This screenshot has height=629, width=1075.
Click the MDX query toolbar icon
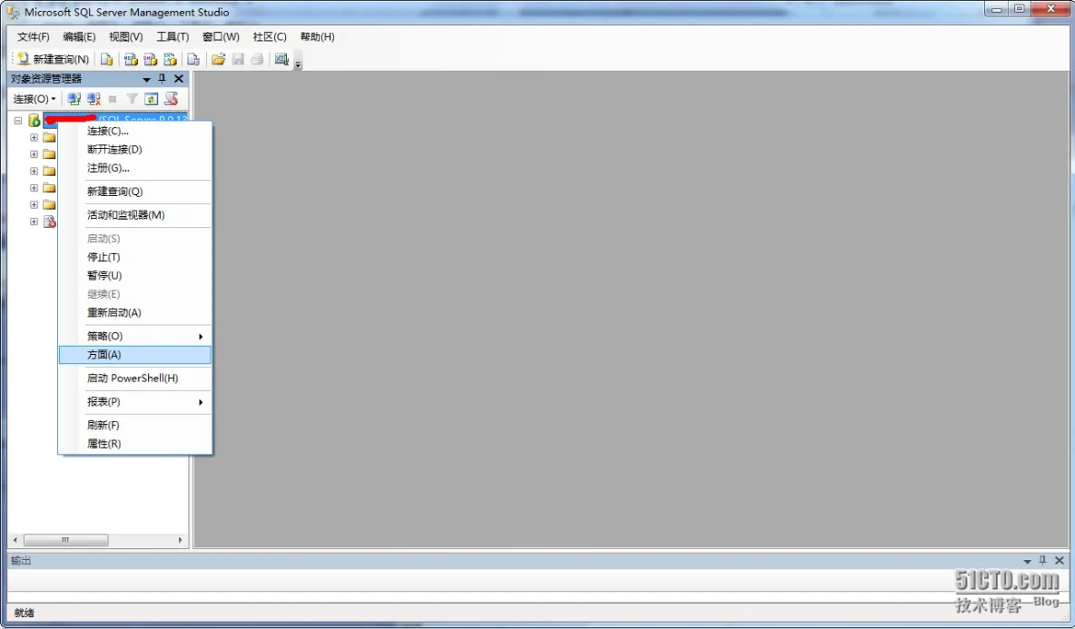coord(130,60)
